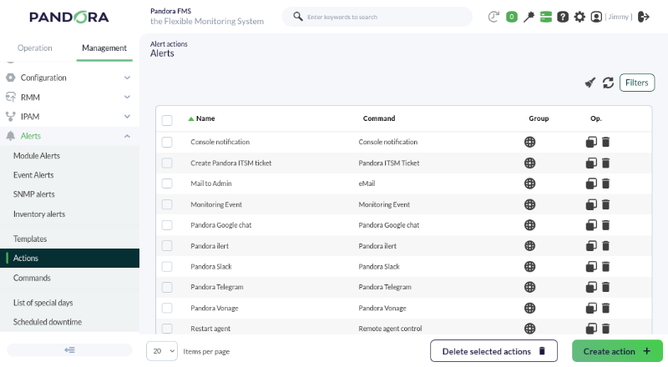Viewport: 668px width, 367px height.
Task: Delete Create Pandora ITSM ticket action
Action: click(606, 163)
